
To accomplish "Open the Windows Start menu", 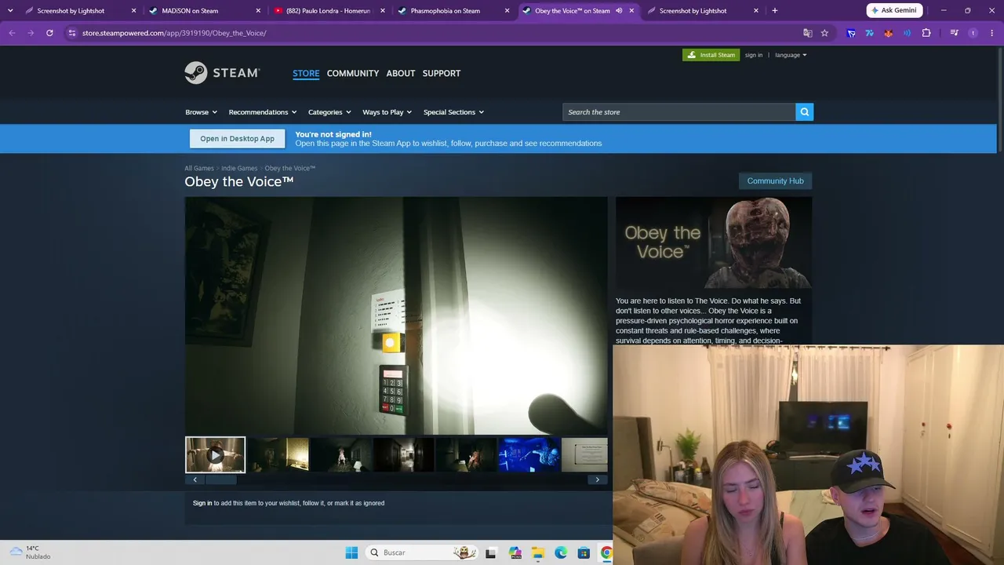I will coord(351,552).
